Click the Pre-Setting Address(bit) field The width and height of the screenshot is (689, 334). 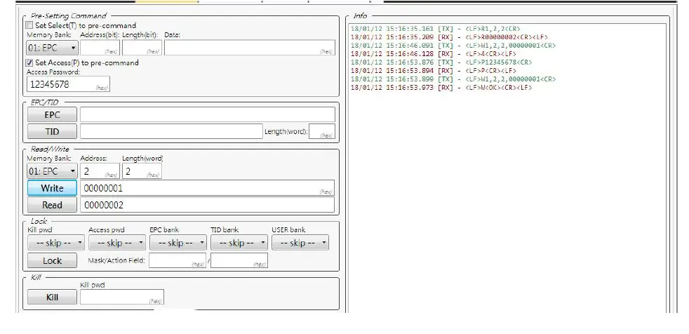[x=100, y=48]
